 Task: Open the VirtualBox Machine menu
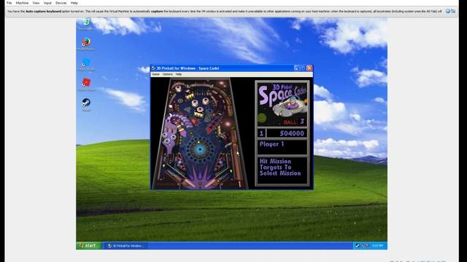point(22,3)
